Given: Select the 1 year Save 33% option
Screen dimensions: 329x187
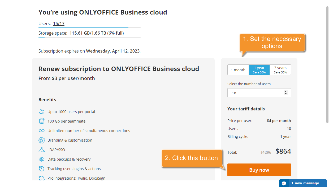Looking at the screenshot, I should click(259, 69).
